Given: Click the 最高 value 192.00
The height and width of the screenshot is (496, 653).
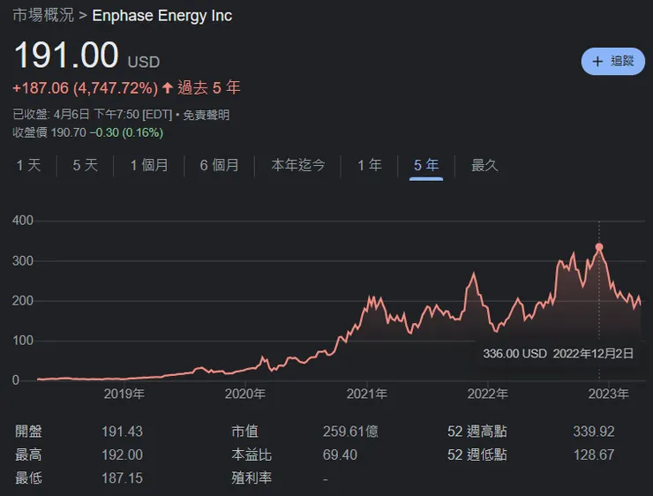Looking at the screenshot, I should (122, 455).
